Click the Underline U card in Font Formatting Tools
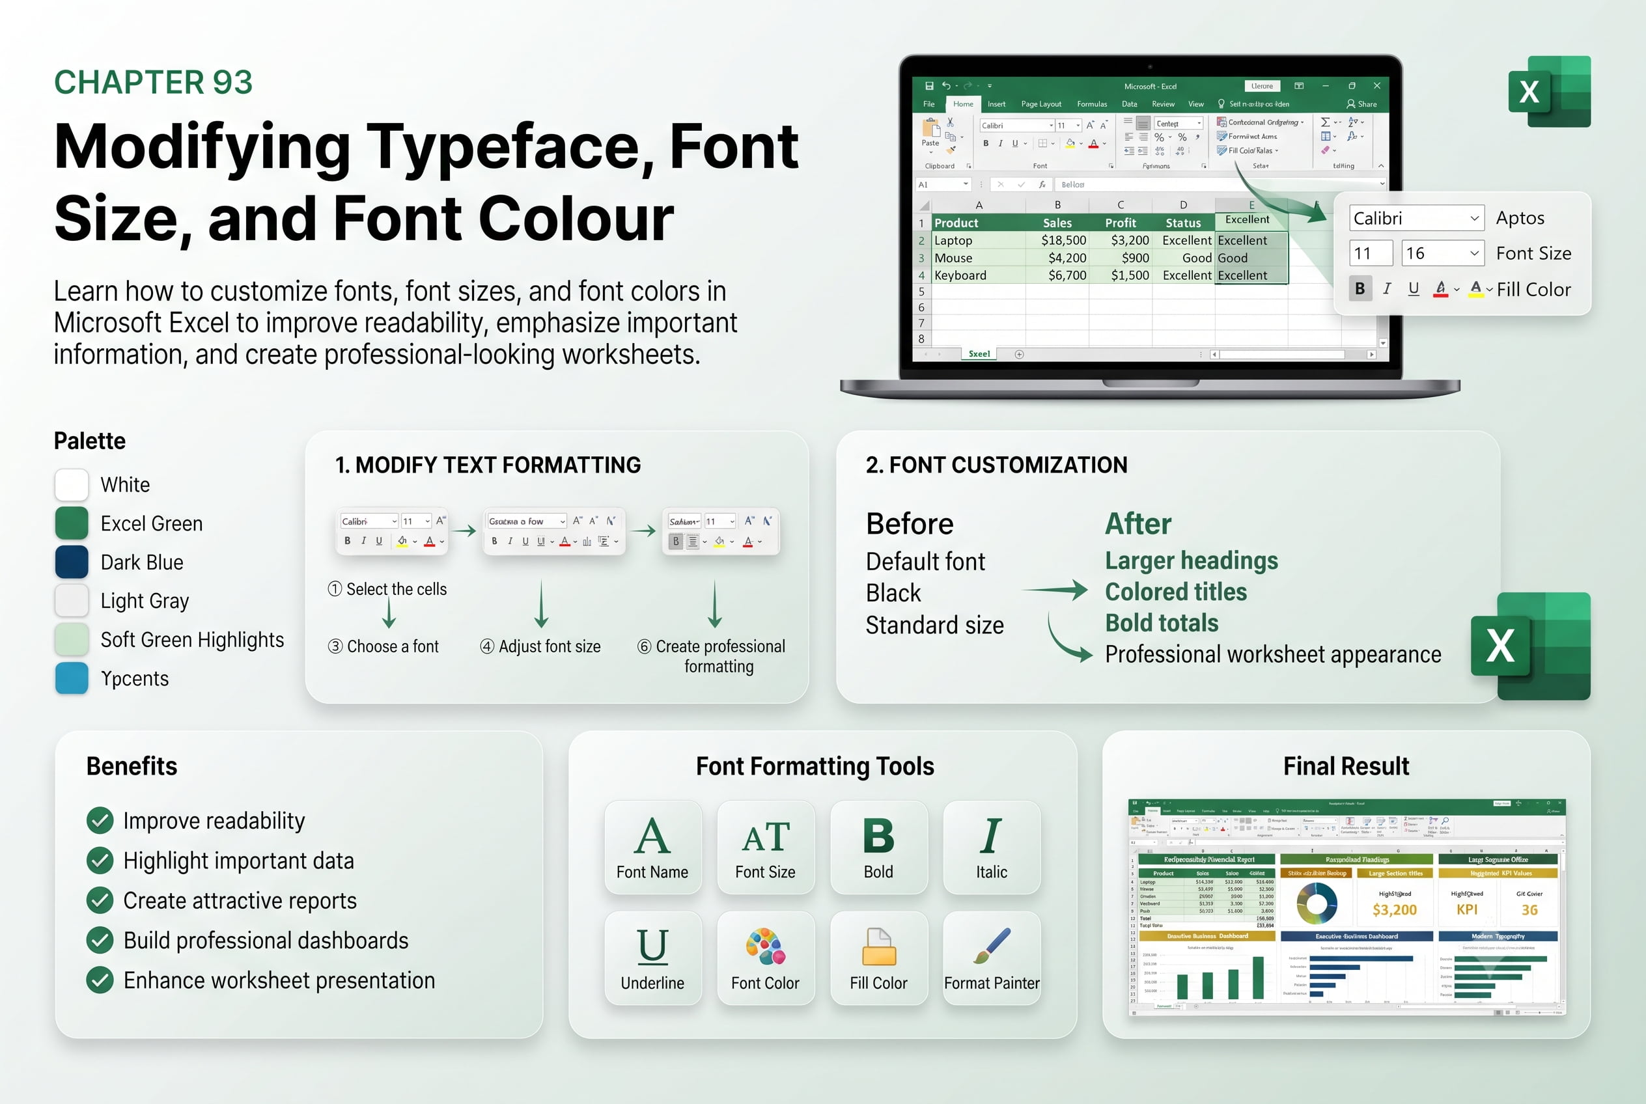 click(653, 958)
